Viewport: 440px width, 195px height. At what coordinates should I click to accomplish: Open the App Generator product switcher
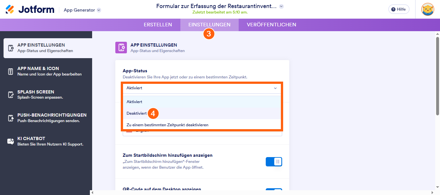[82, 10]
